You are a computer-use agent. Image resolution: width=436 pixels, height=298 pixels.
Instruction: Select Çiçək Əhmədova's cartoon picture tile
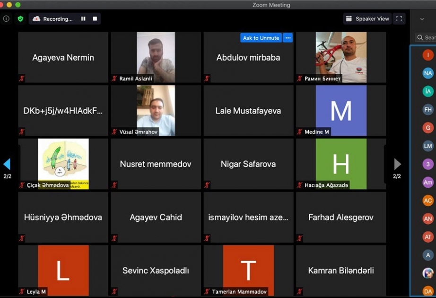(63, 164)
